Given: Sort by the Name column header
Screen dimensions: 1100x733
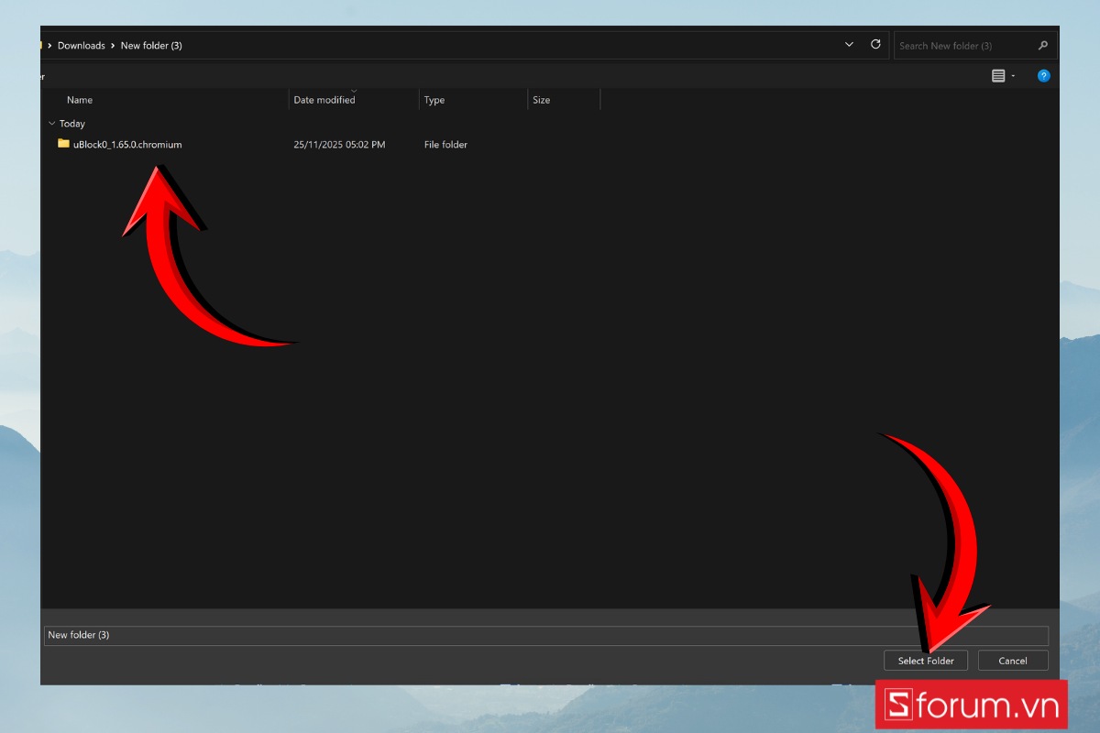Looking at the screenshot, I should click(80, 100).
